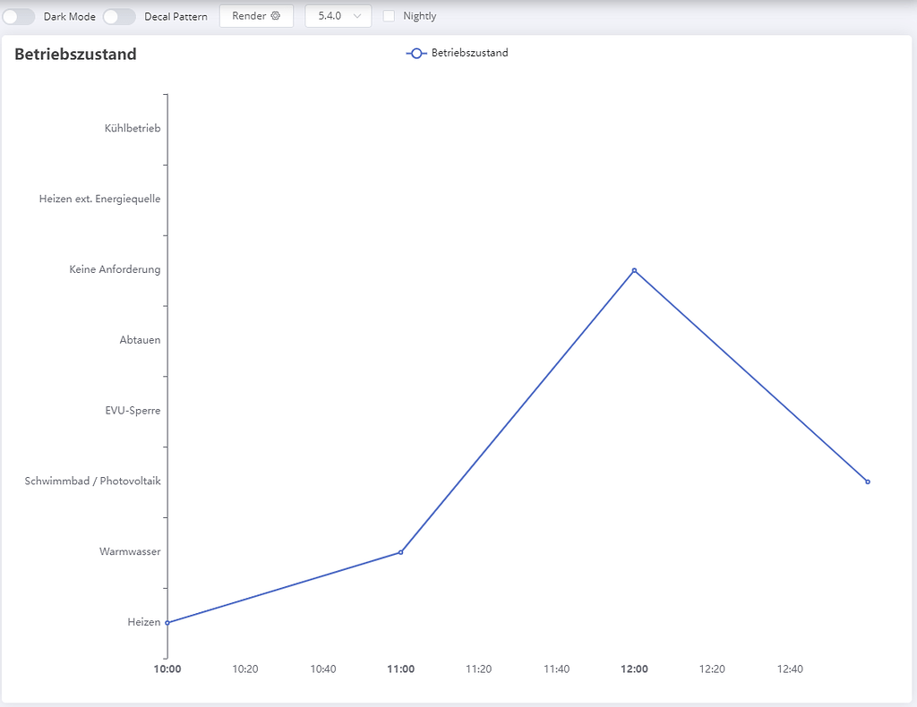
Task: Select the chart title Betriebszustand
Action: 75,54
